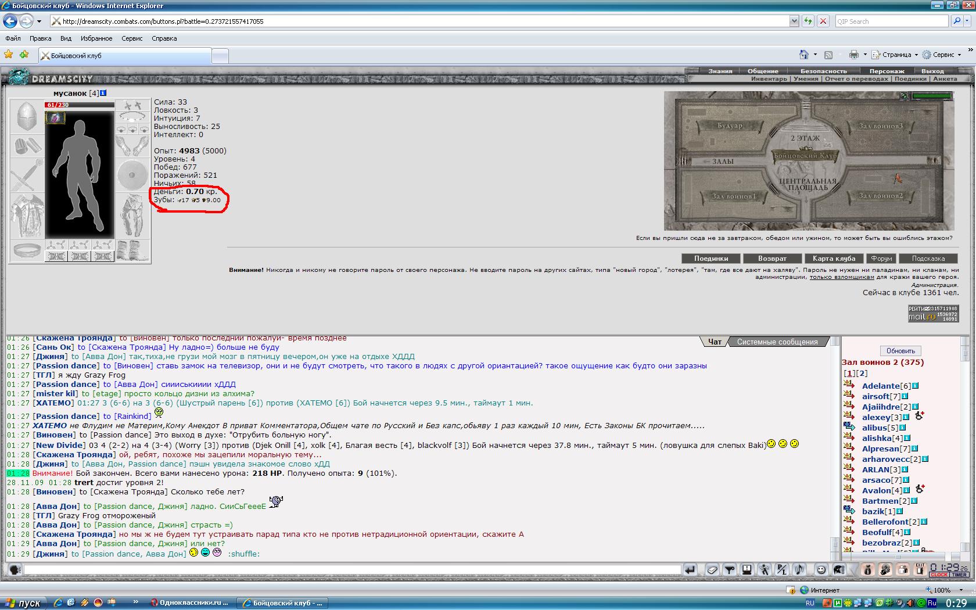Switch to Одноклассники.ru taskbar window
976x610 pixels.
coord(189,603)
